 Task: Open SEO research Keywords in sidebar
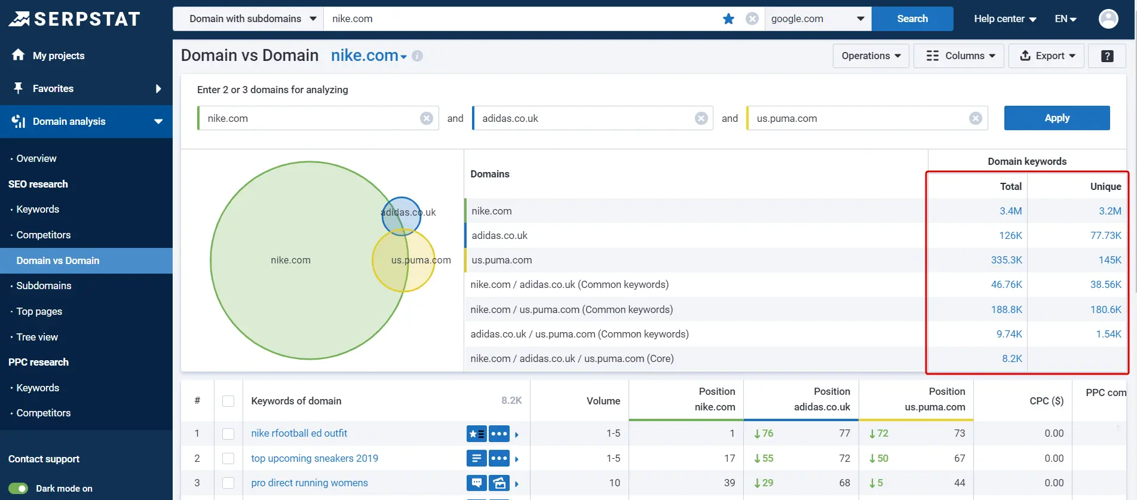tap(38, 209)
